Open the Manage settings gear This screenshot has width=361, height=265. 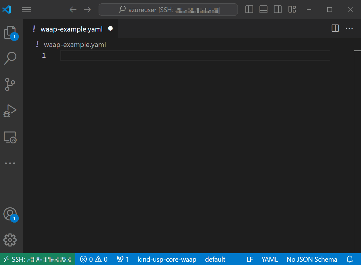10,240
